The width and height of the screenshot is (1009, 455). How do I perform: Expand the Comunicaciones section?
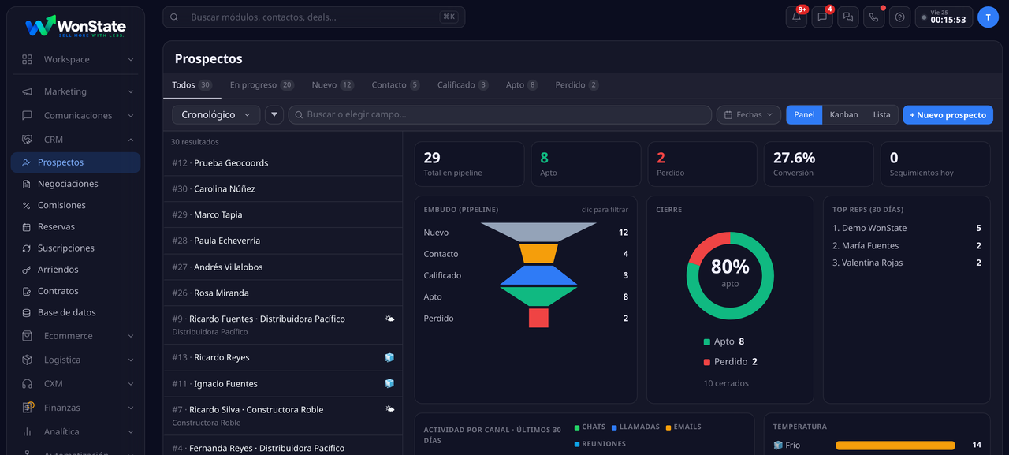coord(76,115)
